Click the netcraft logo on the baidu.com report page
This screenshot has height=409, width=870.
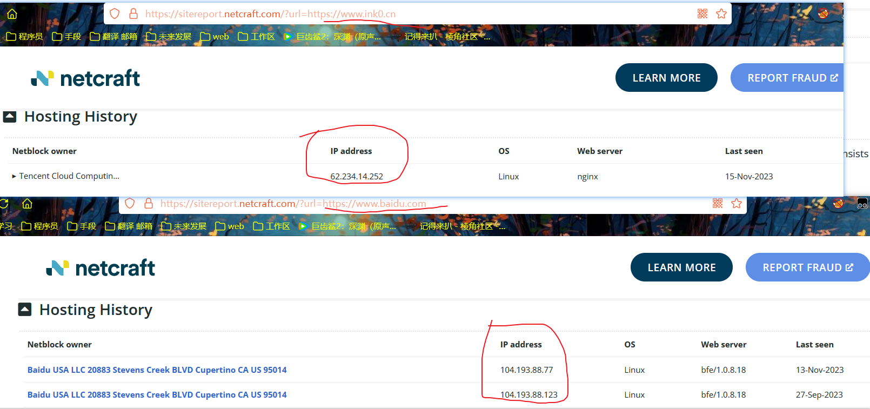tap(101, 268)
